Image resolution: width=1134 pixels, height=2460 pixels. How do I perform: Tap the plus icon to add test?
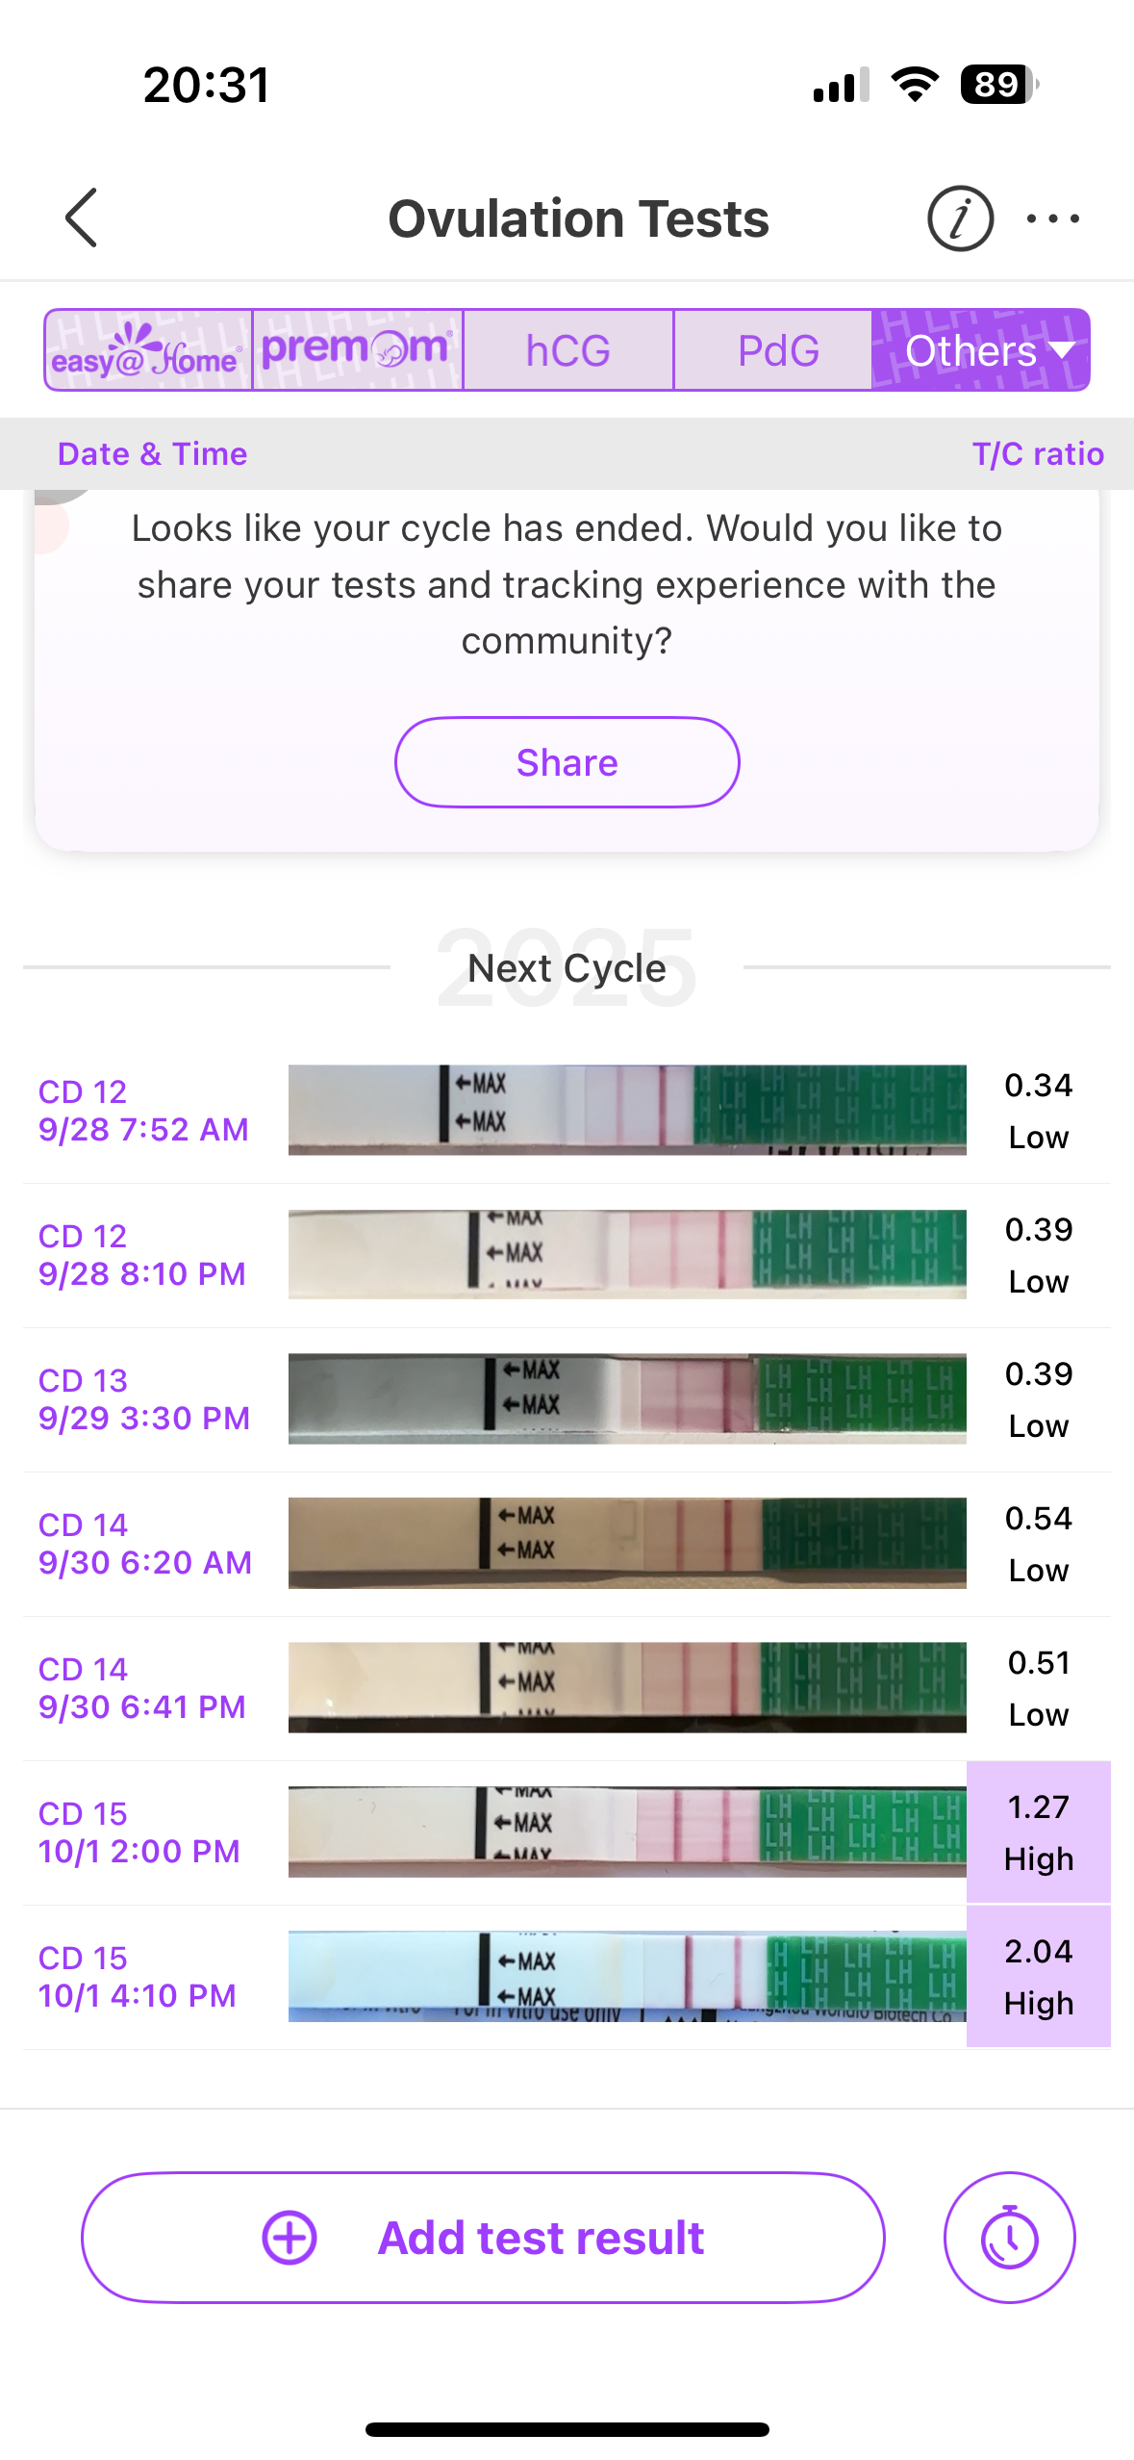click(x=290, y=2237)
